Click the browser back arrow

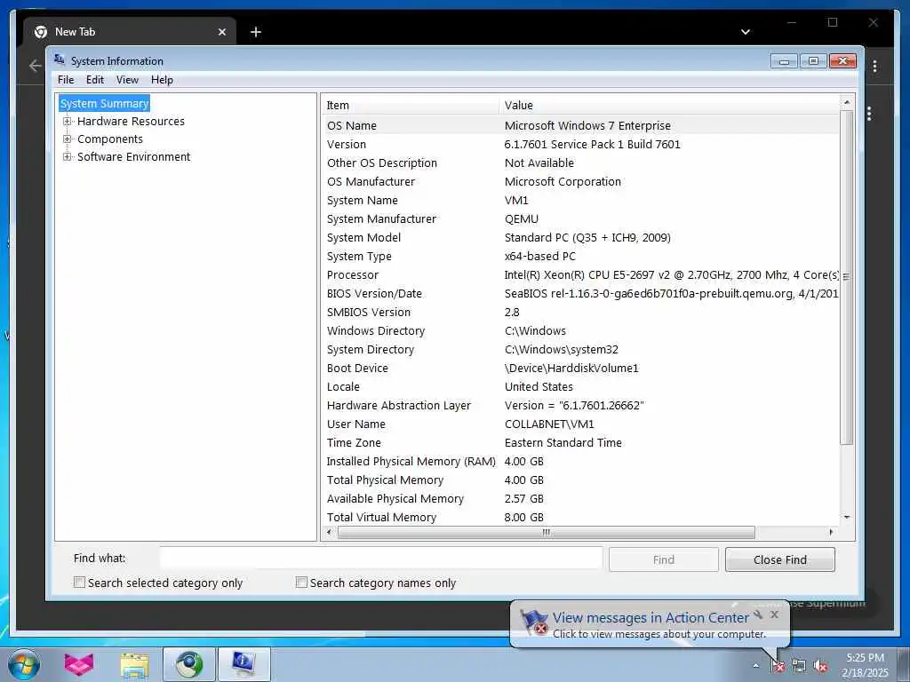[x=35, y=66]
